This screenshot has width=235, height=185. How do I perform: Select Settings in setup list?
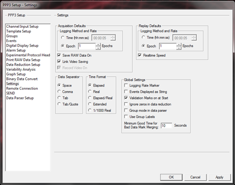12,84
